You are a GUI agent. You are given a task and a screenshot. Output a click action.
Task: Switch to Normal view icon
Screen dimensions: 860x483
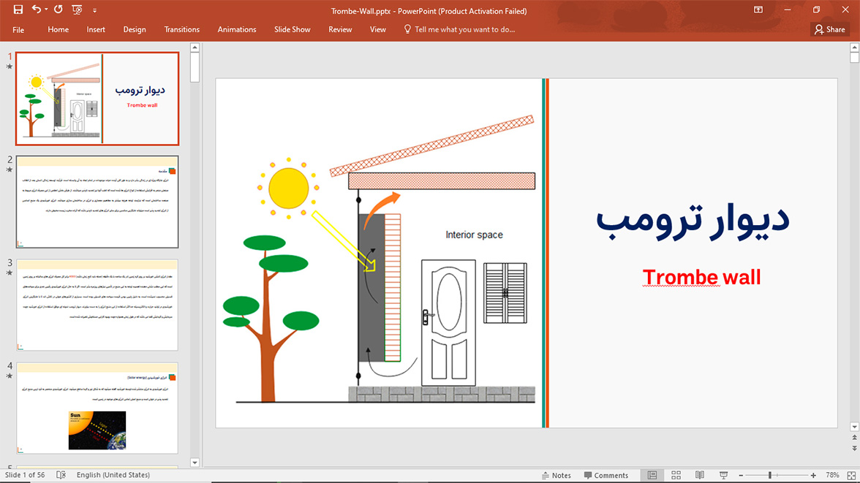pyautogui.click(x=652, y=475)
